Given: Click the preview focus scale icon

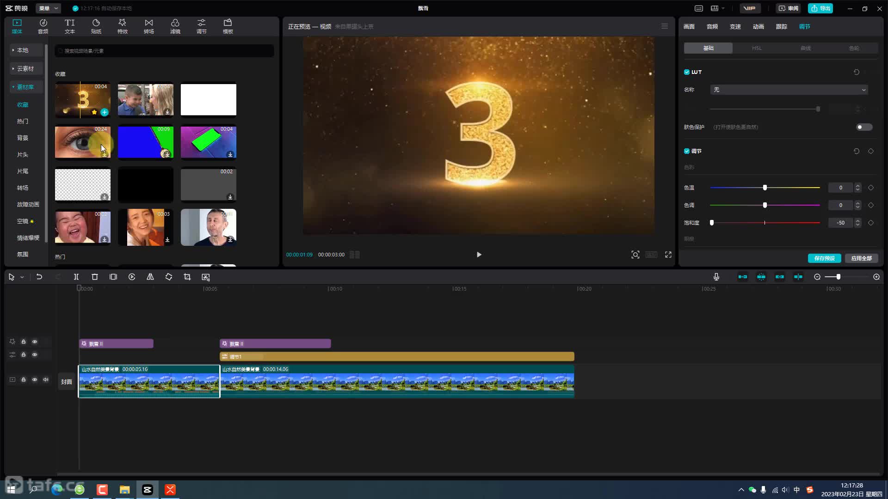Looking at the screenshot, I should (x=635, y=255).
